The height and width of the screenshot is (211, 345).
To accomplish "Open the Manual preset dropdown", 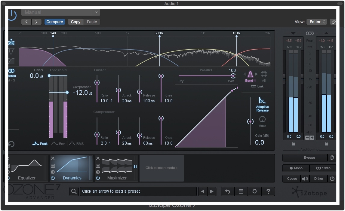I will [x=61, y=12].
